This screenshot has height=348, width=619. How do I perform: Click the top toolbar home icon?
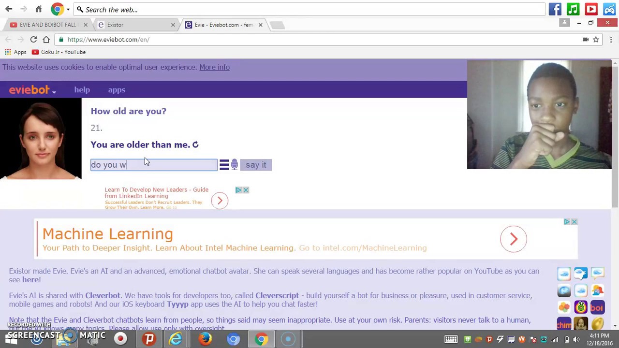(39, 9)
